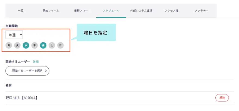Toggle Thursday (木) day circle
The image size is (239, 111).
[34, 45]
